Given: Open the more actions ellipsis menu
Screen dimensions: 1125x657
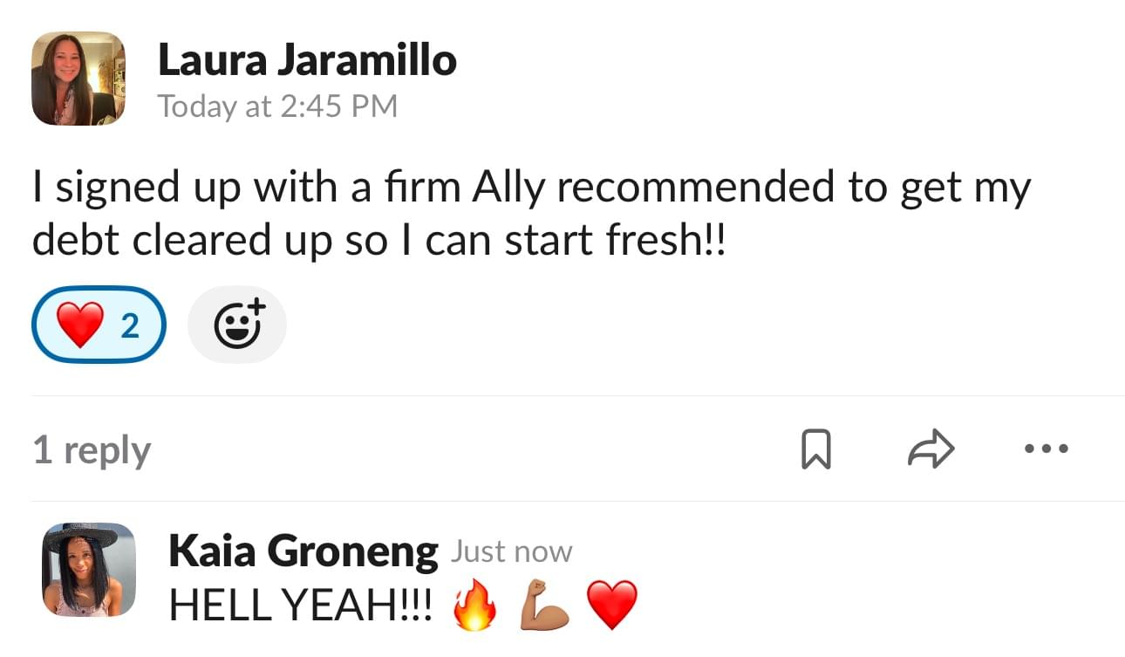Looking at the screenshot, I should [1046, 449].
